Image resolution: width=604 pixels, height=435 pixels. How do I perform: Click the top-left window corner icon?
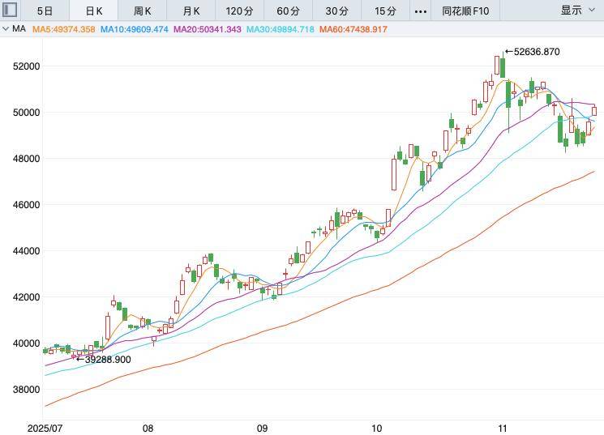click(x=7, y=11)
